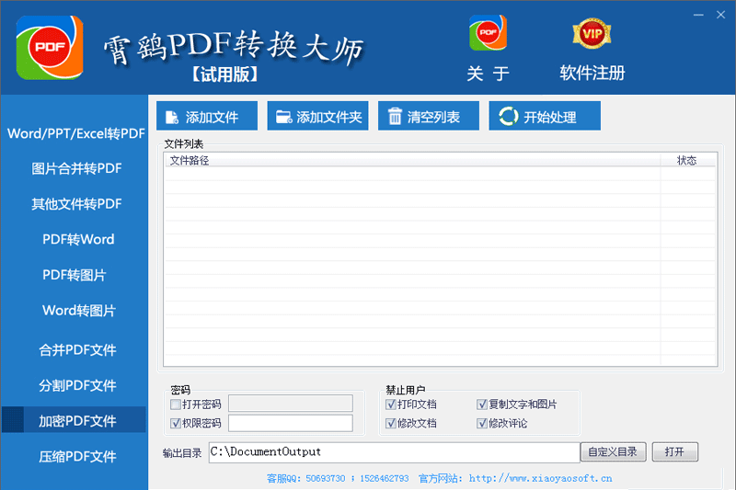The image size is (736, 490).
Task: Switch to PDF转图片 mode
Action: [x=75, y=275]
